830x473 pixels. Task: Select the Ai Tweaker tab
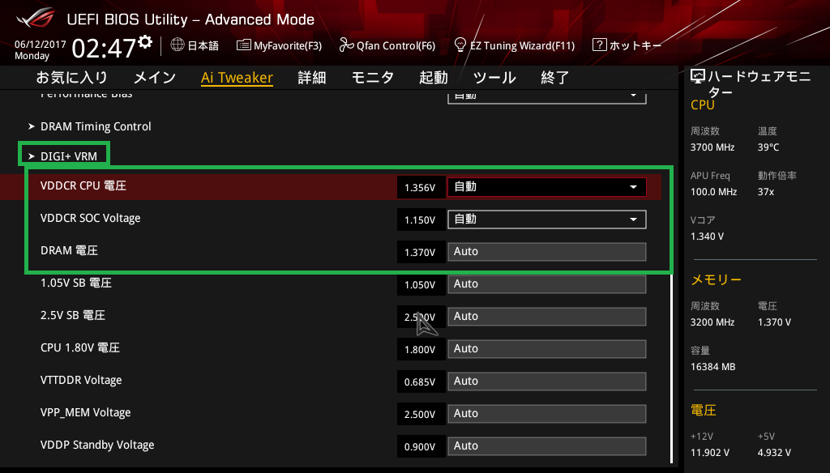237,78
